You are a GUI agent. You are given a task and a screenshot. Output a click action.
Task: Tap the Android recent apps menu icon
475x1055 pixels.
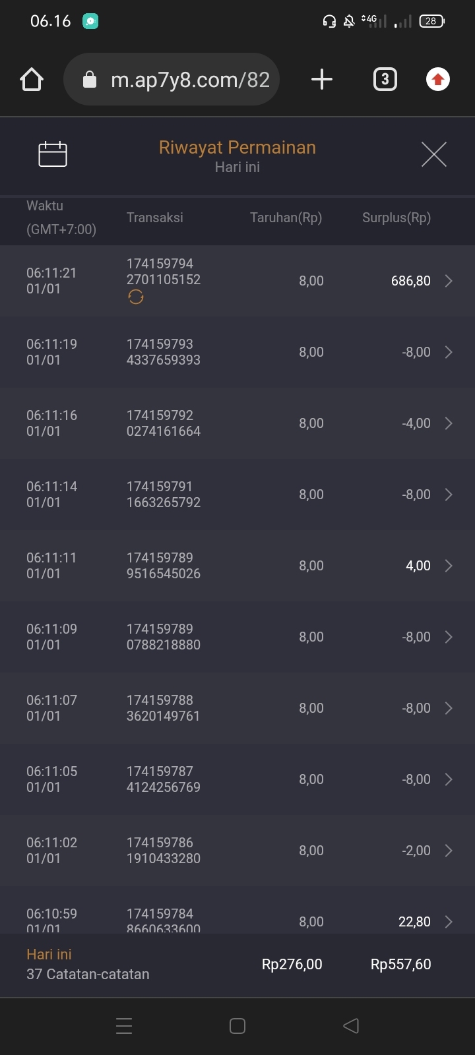(124, 1026)
